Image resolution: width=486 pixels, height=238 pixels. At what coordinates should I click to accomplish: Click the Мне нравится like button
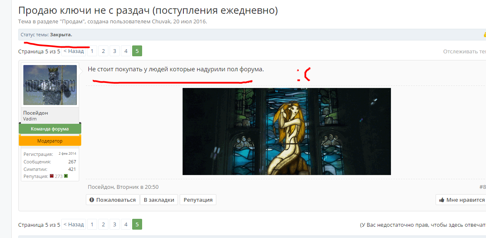pyautogui.click(x=461, y=200)
